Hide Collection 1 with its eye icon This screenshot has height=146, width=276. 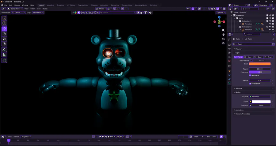(x=270, y=21)
